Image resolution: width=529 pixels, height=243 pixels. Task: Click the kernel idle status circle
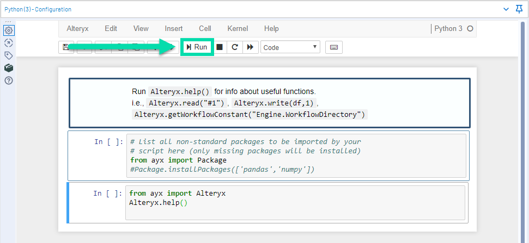click(x=470, y=29)
